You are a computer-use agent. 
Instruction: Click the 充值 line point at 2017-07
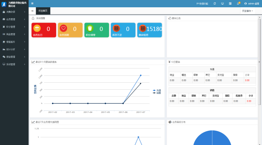tap(141, 75)
